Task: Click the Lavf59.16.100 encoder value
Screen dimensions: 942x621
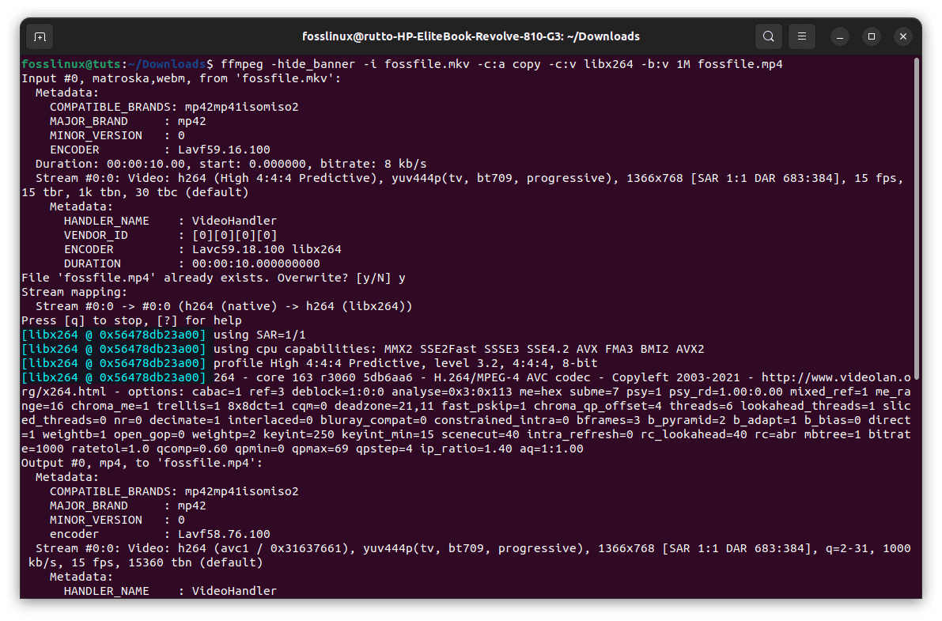Action: 224,150
